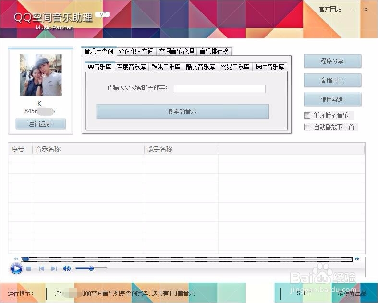This screenshot has height=303, width=378.
Task: Click the 注销登录 button
Action: point(40,124)
